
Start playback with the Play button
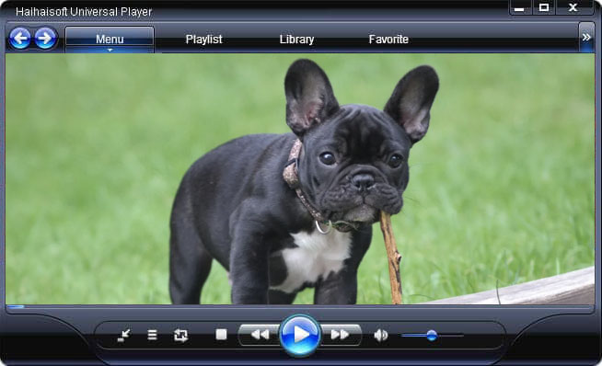click(300, 335)
